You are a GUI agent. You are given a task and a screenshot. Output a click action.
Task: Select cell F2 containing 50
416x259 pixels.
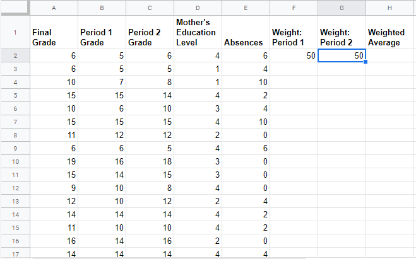(x=294, y=55)
